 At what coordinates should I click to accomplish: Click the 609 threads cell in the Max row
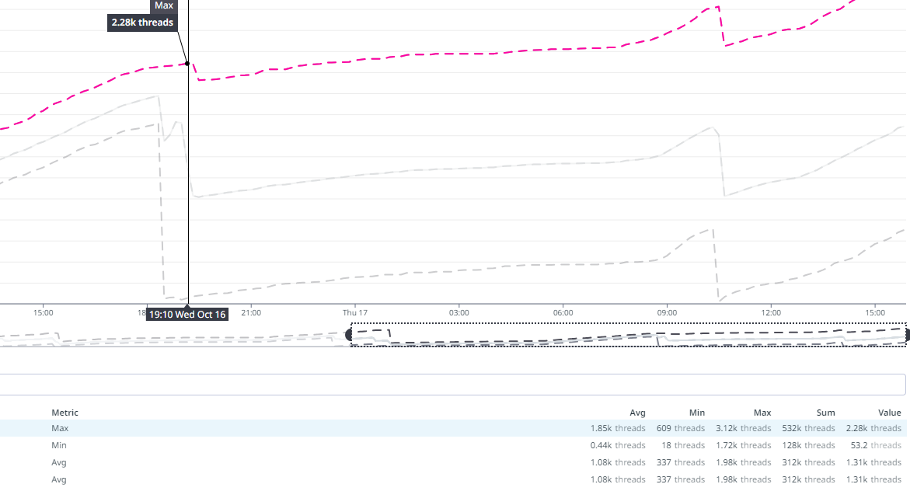681,428
